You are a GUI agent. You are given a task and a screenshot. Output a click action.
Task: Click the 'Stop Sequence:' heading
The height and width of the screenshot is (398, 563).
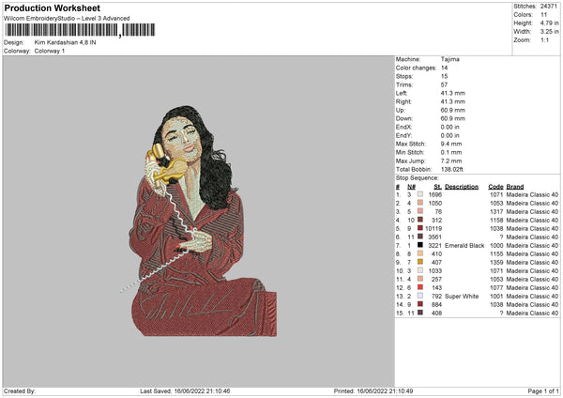tap(418, 177)
